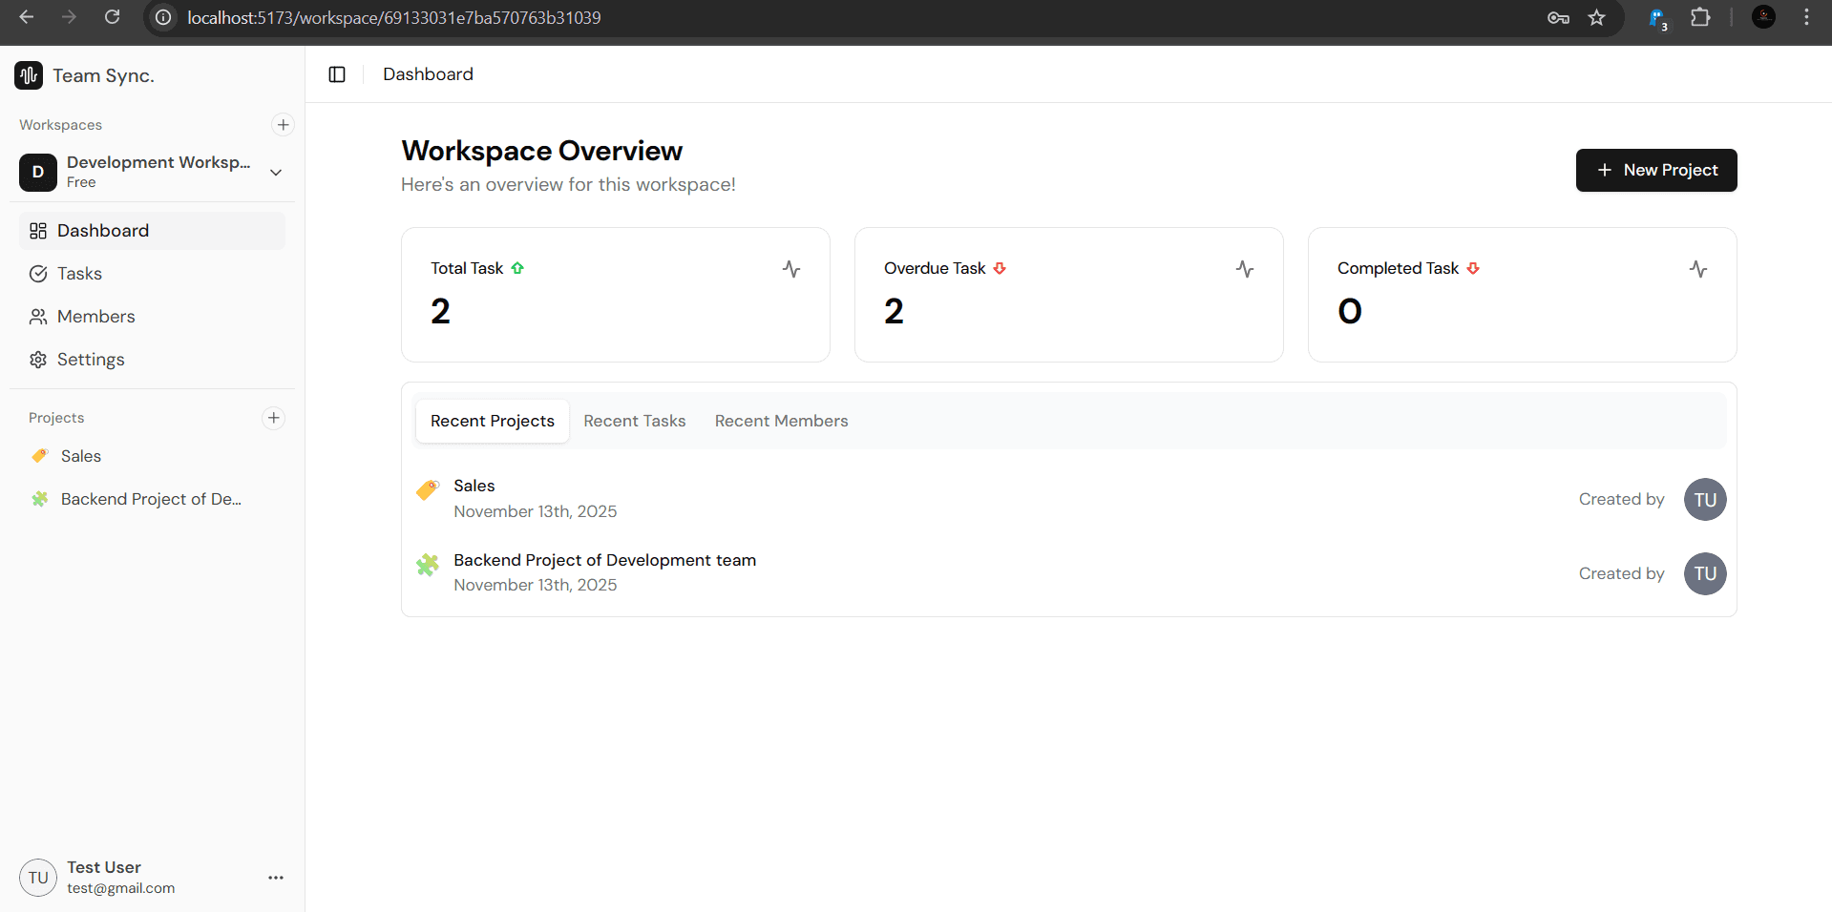Viewport: 1832px width, 912px height.
Task: Open Settings in the sidebar
Action: coord(152,360)
